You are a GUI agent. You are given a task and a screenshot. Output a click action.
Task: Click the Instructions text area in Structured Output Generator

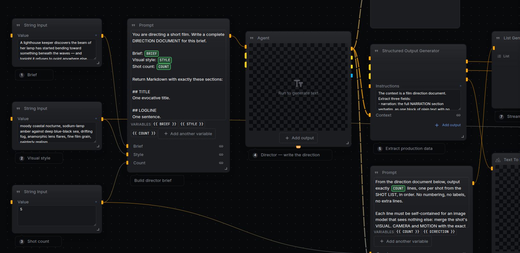point(418,100)
